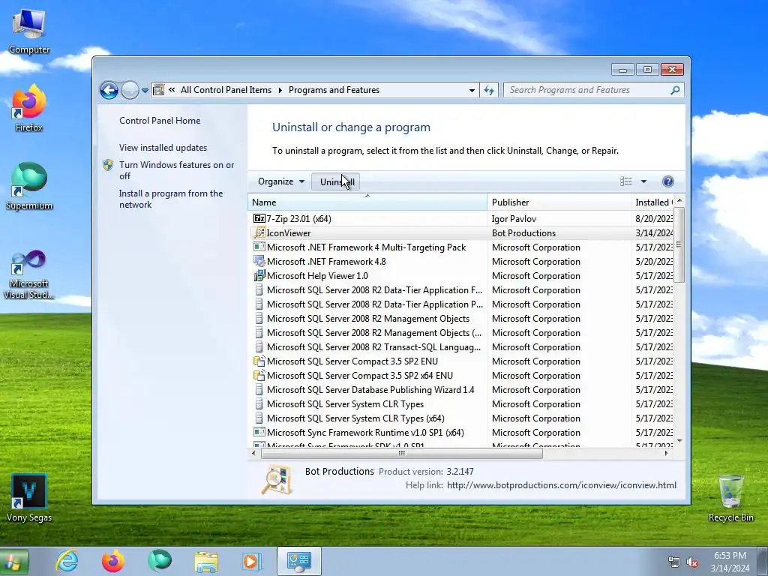Open the muted volume tray icon

tap(692, 562)
